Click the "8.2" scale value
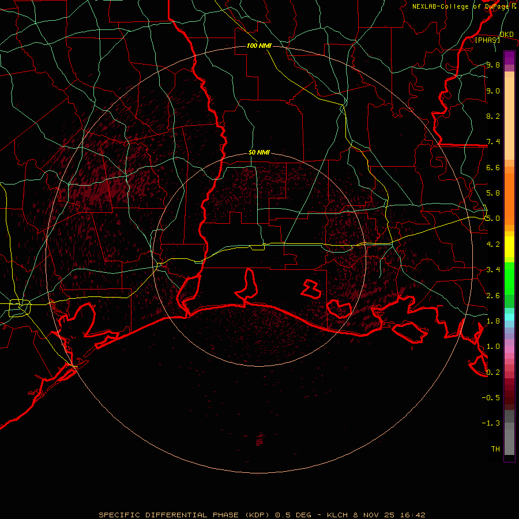The height and width of the screenshot is (519, 519). click(x=493, y=116)
